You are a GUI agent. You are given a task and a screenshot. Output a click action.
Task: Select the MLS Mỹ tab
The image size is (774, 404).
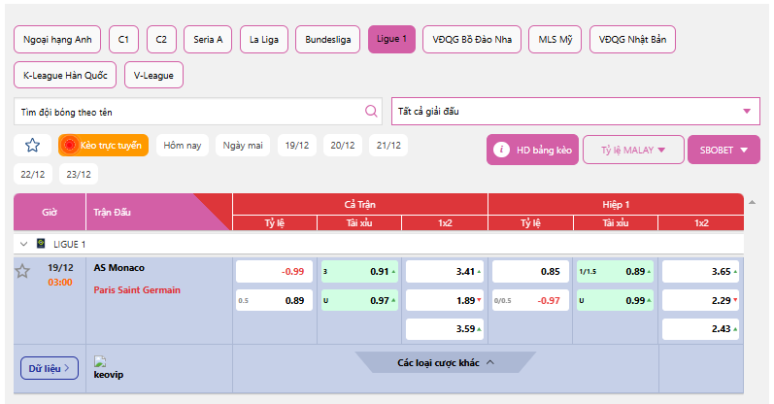(x=555, y=40)
